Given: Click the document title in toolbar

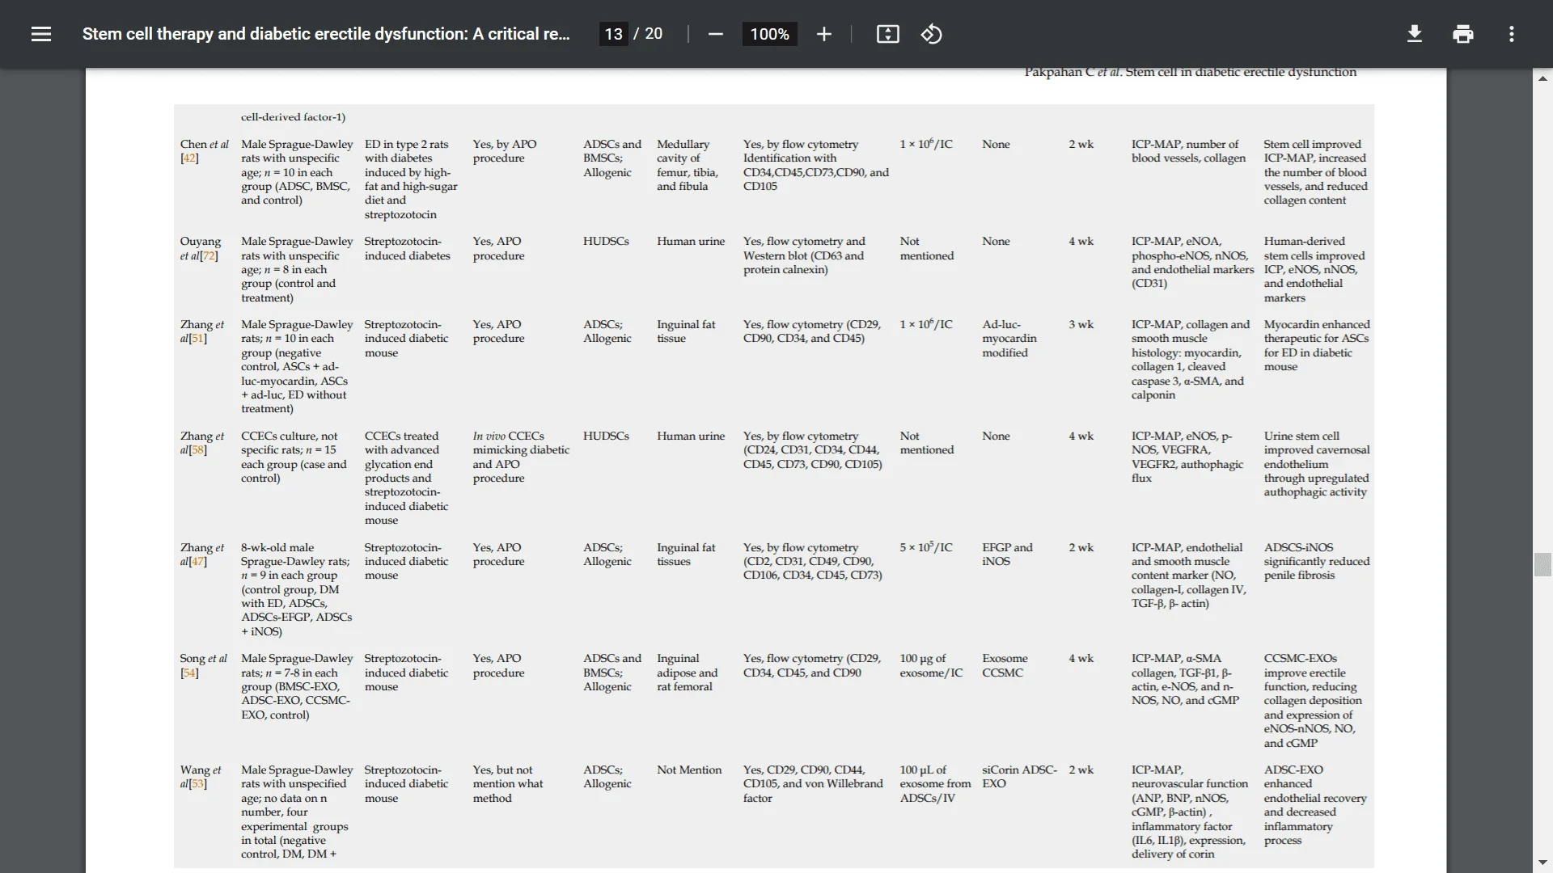Looking at the screenshot, I should (326, 34).
